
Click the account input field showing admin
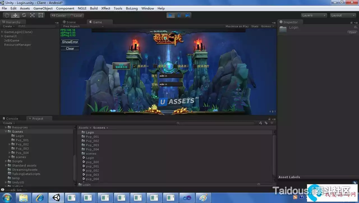[171, 76]
